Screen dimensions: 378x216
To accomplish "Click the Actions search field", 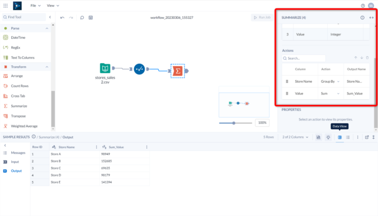I will click(304, 58).
